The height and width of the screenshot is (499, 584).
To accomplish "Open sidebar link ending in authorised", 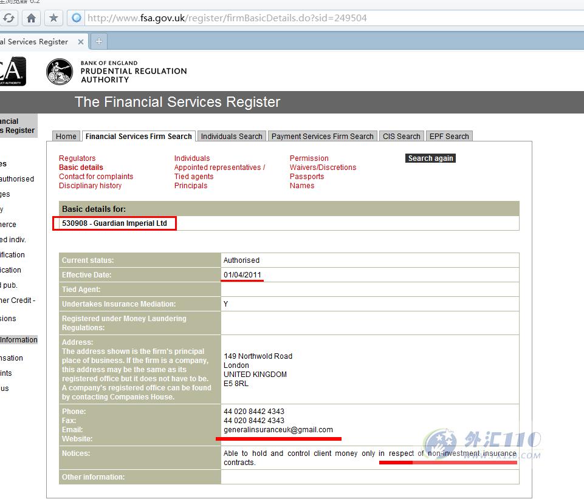I will coord(17,179).
